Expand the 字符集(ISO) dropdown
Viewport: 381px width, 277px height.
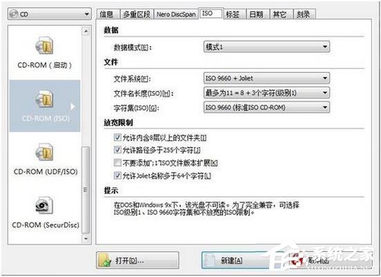266,107
